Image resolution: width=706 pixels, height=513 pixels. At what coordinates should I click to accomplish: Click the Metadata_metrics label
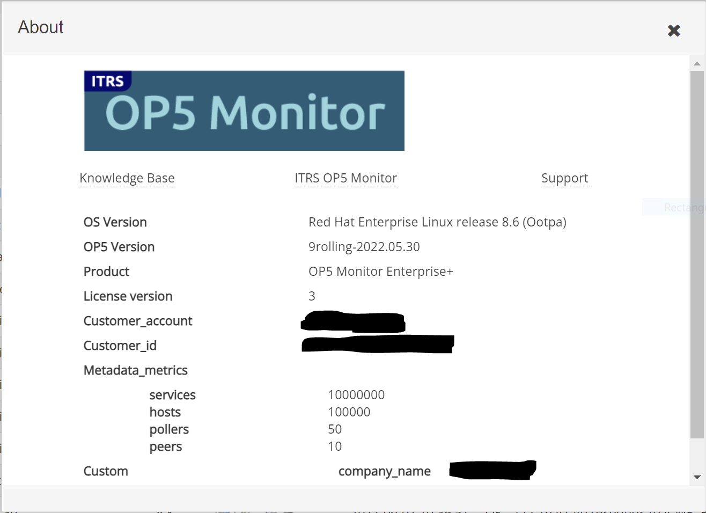click(136, 370)
